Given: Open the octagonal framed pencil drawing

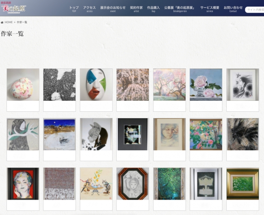Looking at the screenshot, I should [133, 183].
